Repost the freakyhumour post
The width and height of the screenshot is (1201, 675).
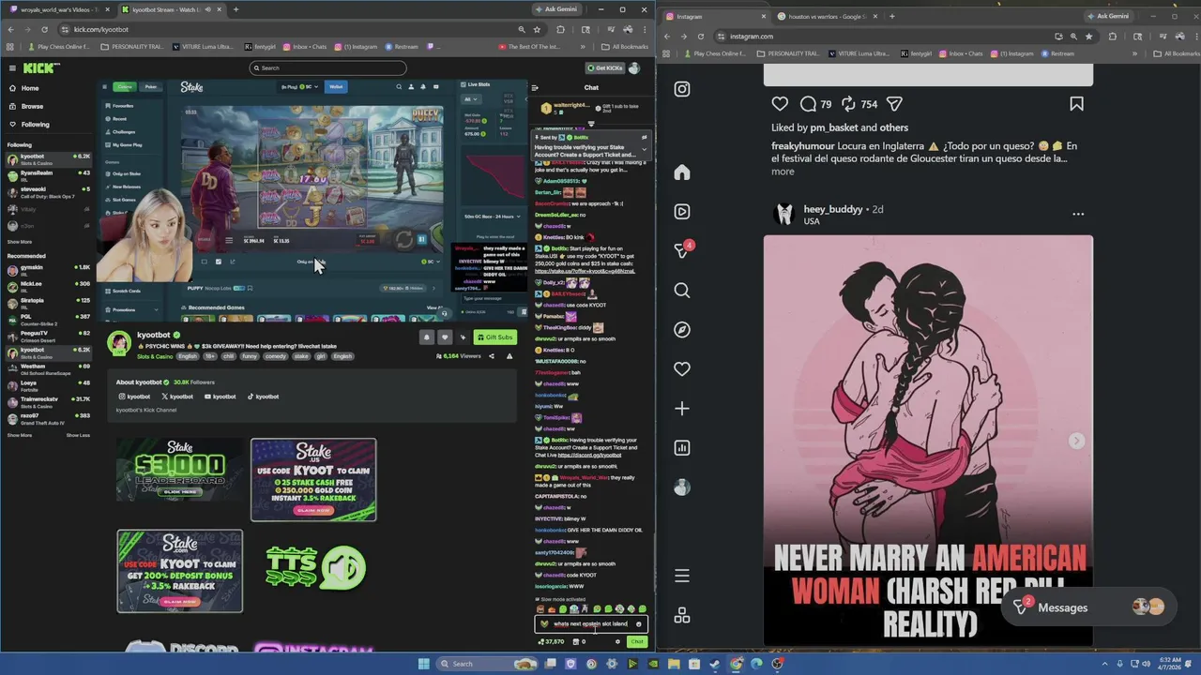click(847, 104)
